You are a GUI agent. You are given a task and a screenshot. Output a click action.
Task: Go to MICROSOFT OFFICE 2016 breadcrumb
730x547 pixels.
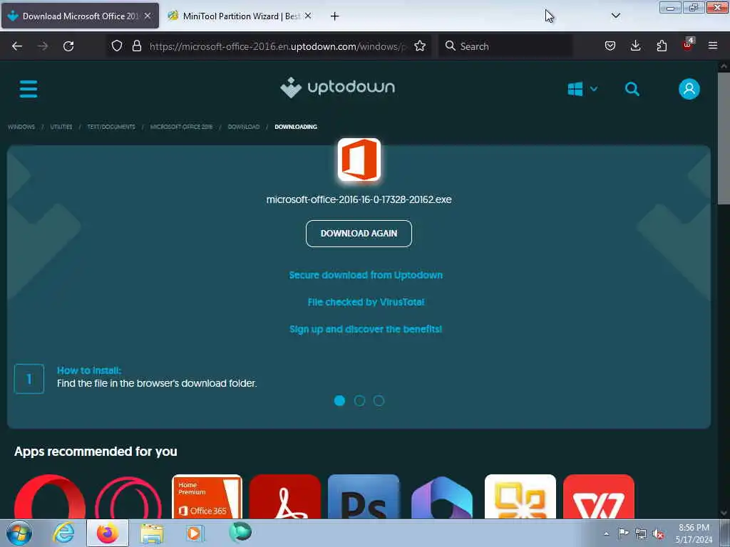pos(181,127)
